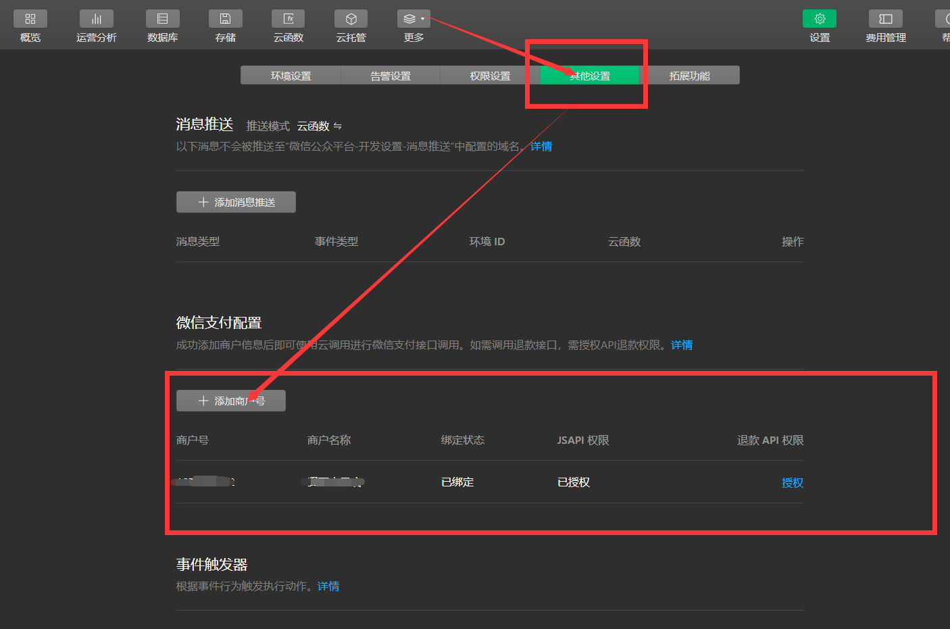Switch to the 权限设置 tab
Screen dimensions: 950x629
tap(490, 75)
